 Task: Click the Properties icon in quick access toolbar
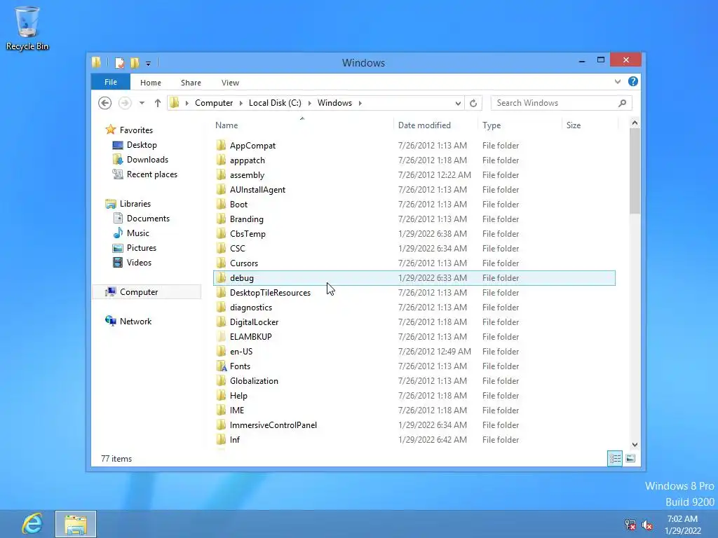[119, 62]
